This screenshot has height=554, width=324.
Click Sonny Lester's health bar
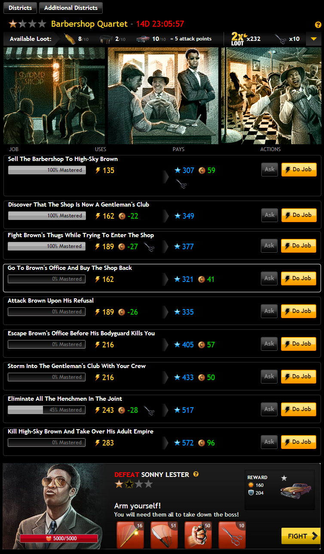(59, 538)
